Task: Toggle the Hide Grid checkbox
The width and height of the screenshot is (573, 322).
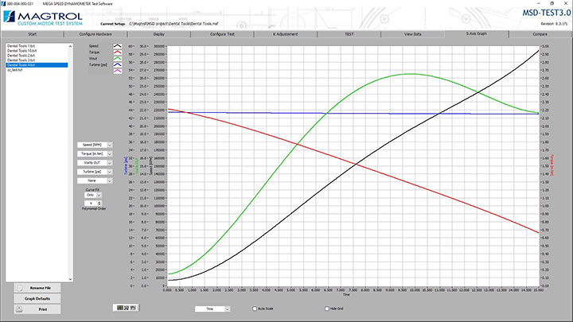Action: 322,308
